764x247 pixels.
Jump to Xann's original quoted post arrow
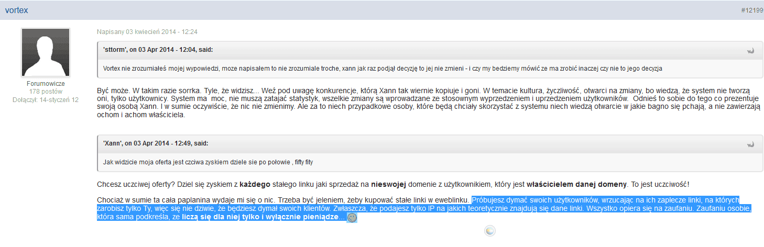[x=750, y=144]
